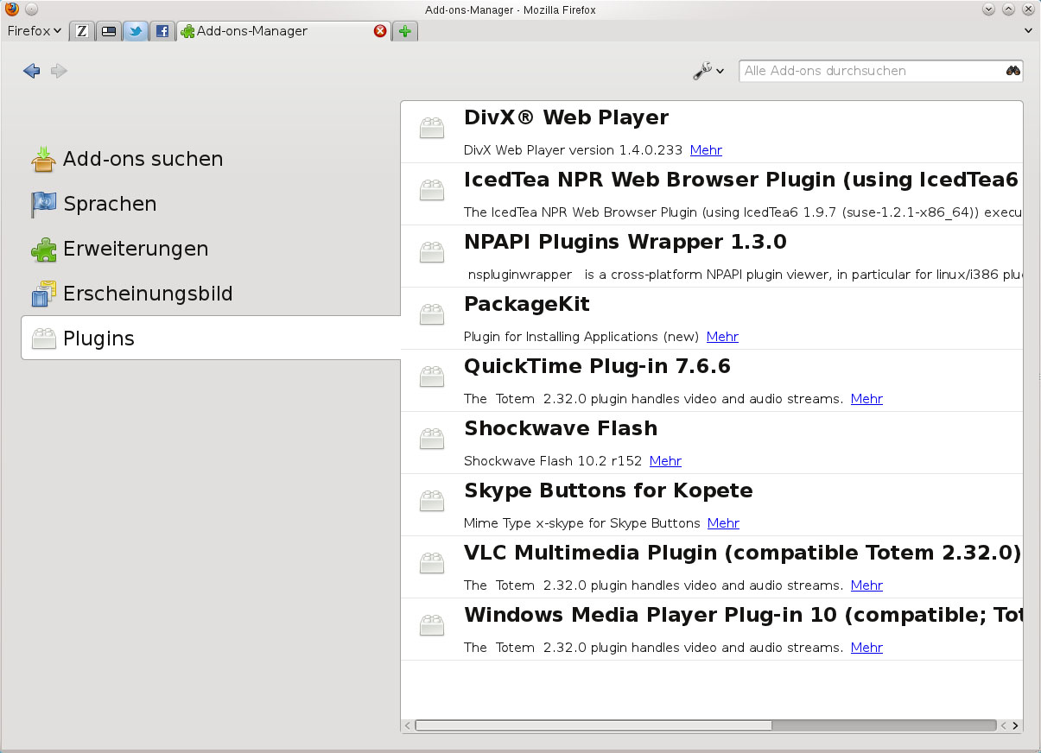Open the Firefox menu dropdown

(33, 31)
